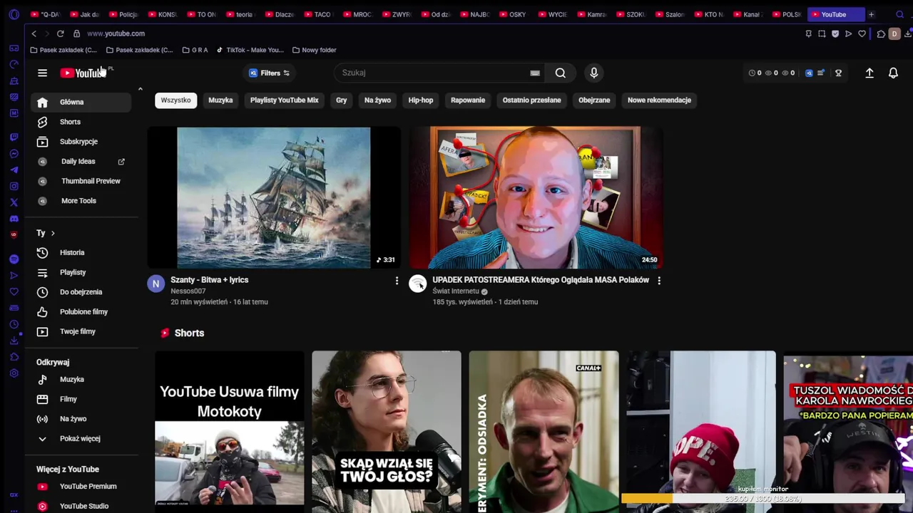
Task: Click the trophy icon in extension toolbar
Action: [x=839, y=73]
